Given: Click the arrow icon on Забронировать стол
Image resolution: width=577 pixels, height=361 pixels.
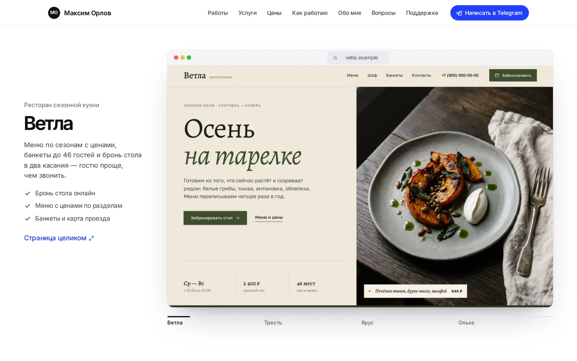Looking at the screenshot, I should (238, 218).
